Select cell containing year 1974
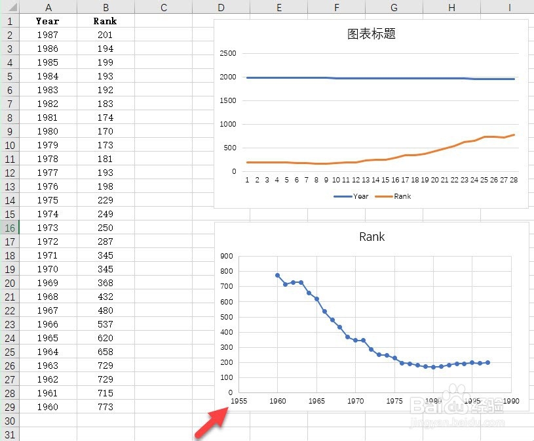 point(48,214)
